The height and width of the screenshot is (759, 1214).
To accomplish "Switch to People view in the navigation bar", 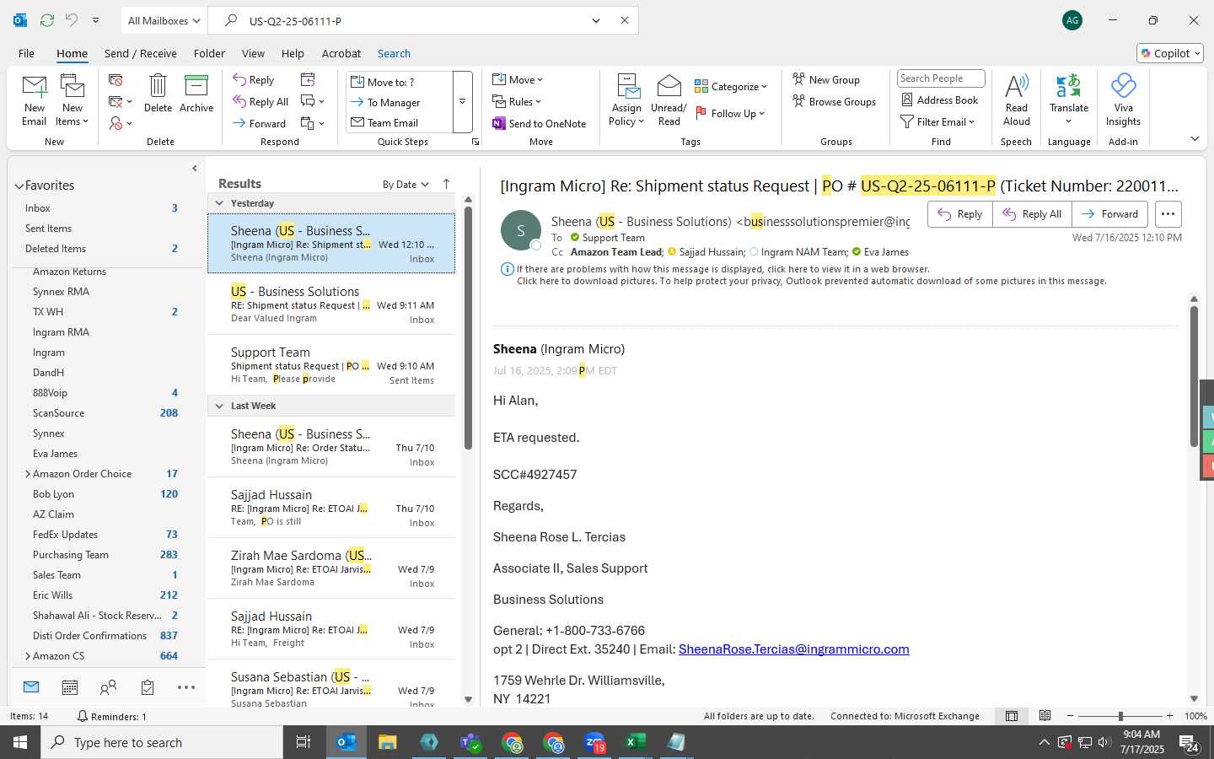I will pos(108,688).
